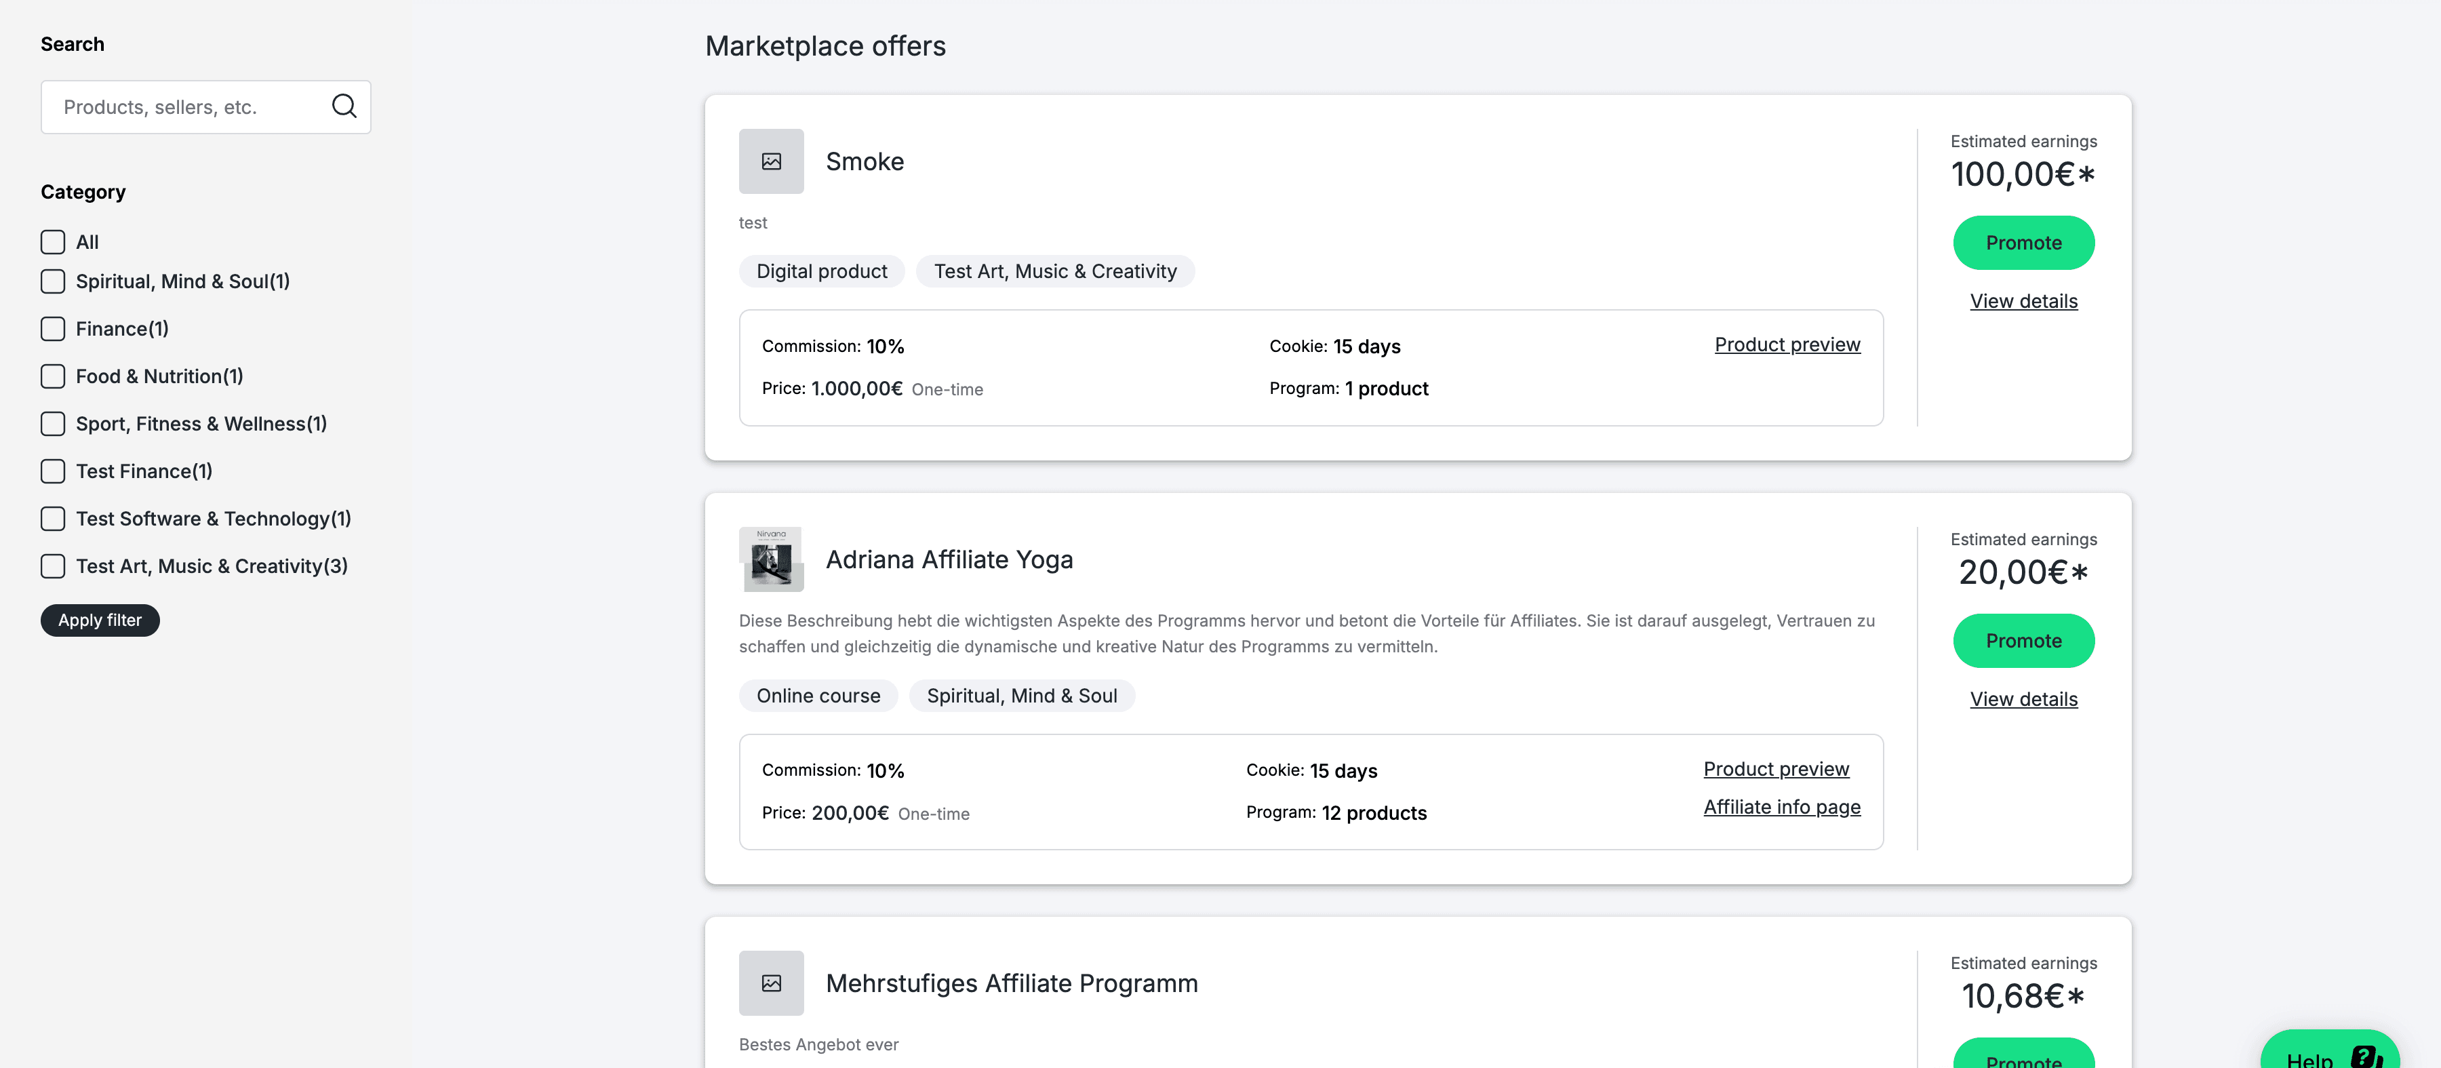Enable the Finance(1) category filter
Image resolution: width=2441 pixels, height=1068 pixels.
(53, 329)
